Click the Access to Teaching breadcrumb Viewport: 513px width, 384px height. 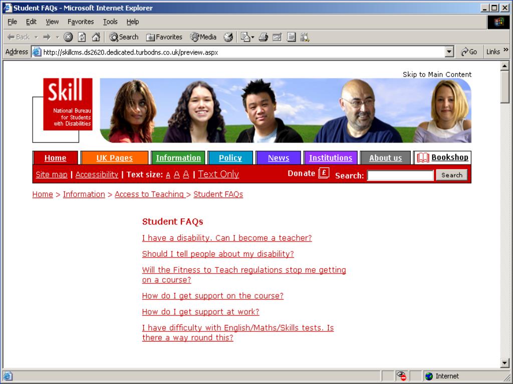click(150, 194)
